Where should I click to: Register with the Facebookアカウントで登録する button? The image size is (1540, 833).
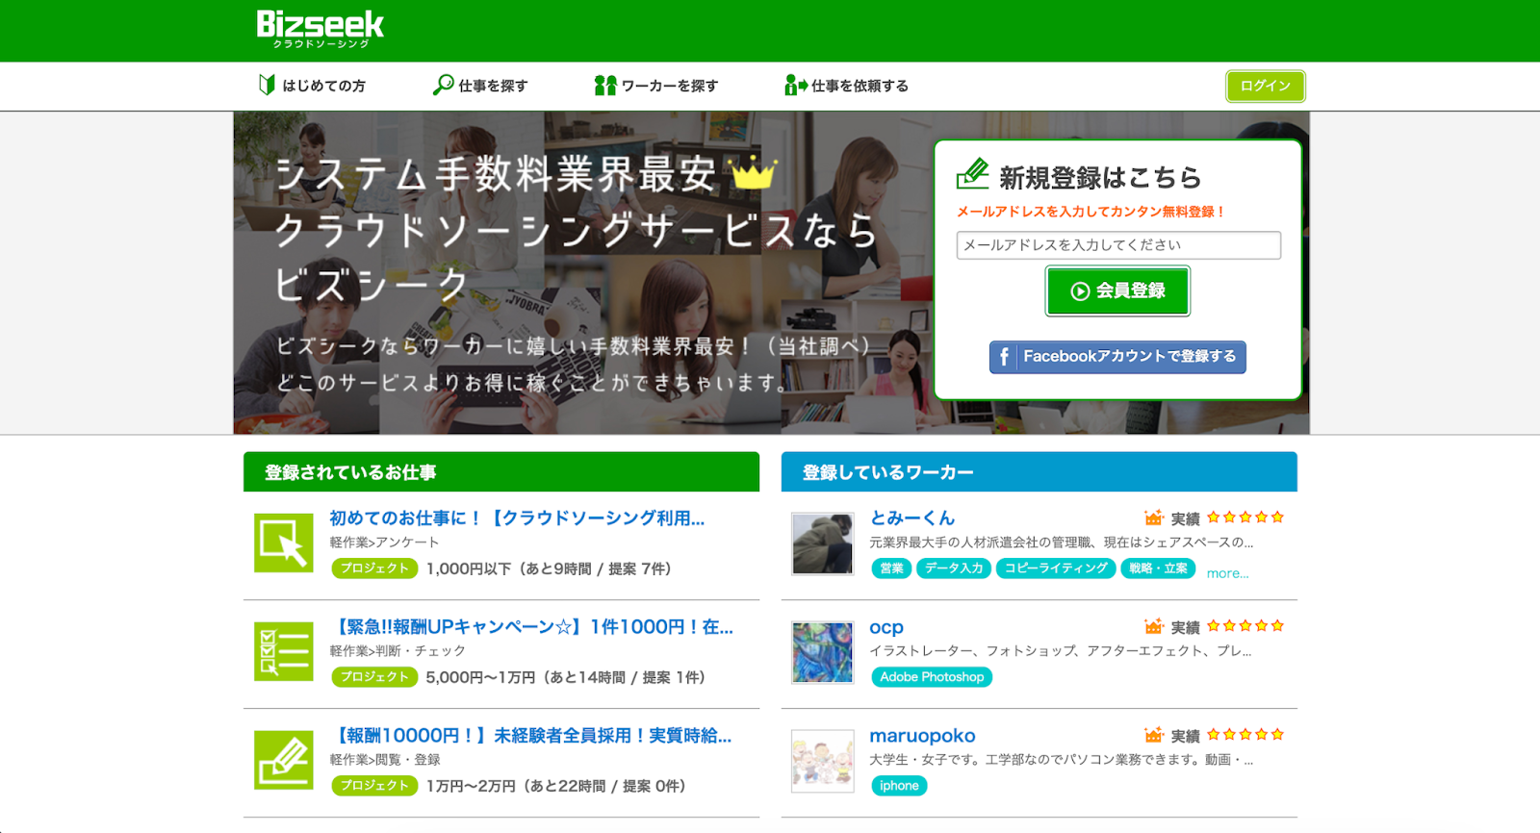(1117, 357)
